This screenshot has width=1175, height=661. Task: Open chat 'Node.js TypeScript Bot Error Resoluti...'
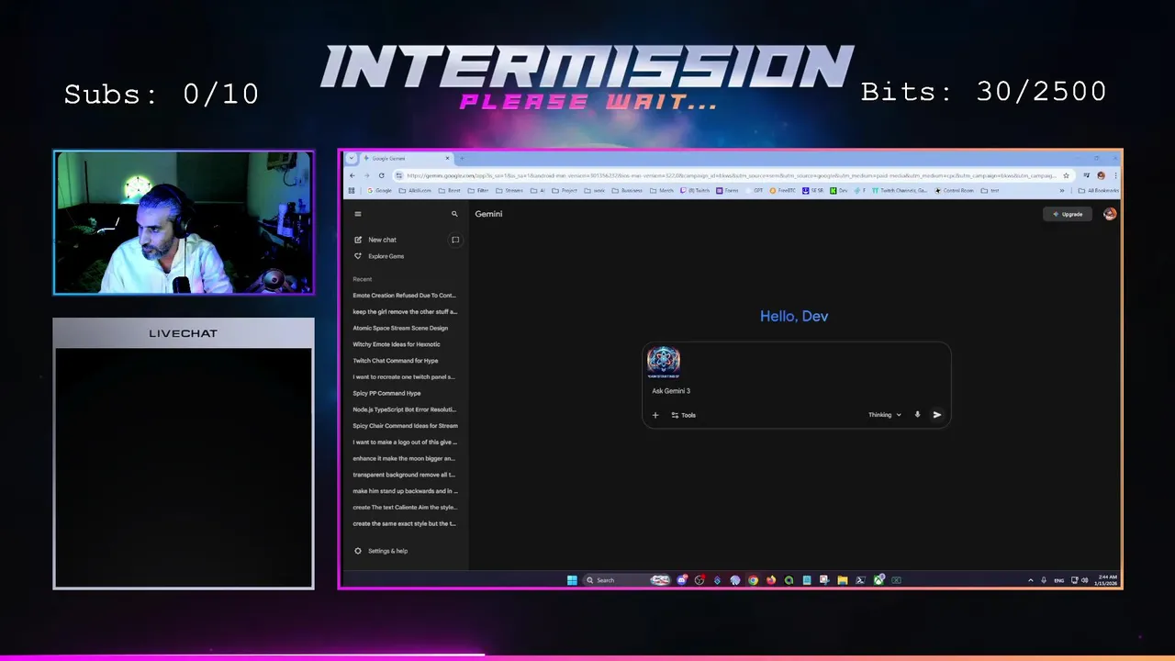point(405,409)
